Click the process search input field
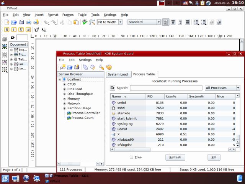This screenshot has width=245, height=184. tap(166, 88)
